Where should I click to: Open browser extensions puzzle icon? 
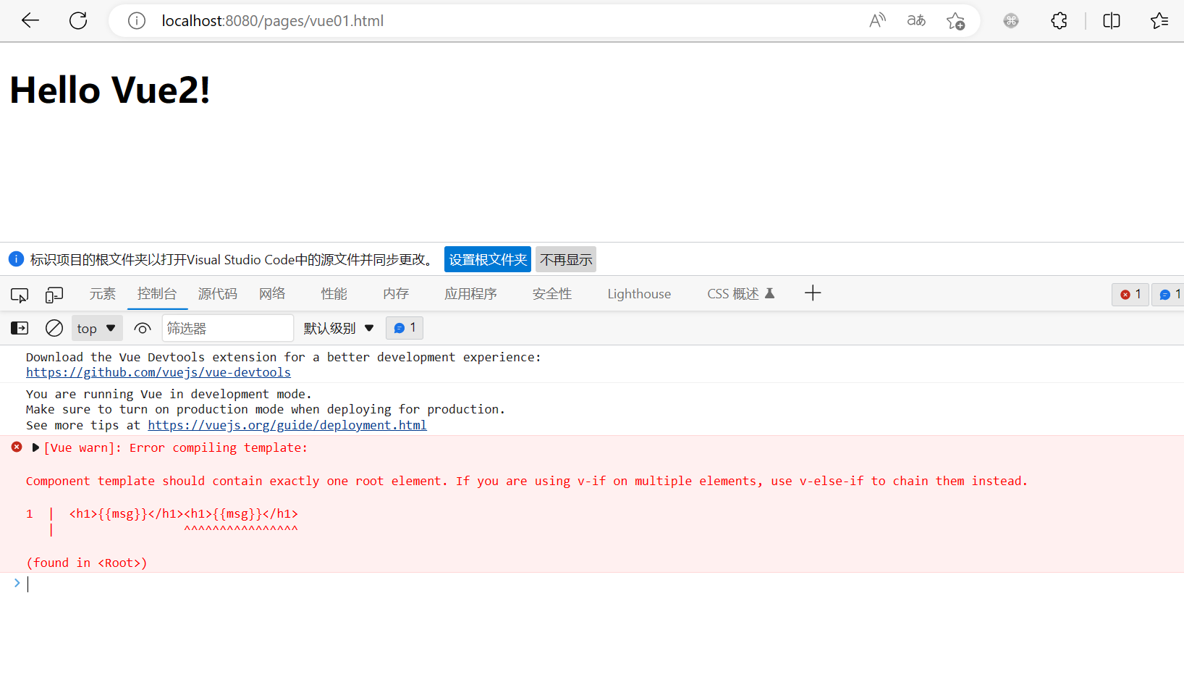(x=1058, y=20)
